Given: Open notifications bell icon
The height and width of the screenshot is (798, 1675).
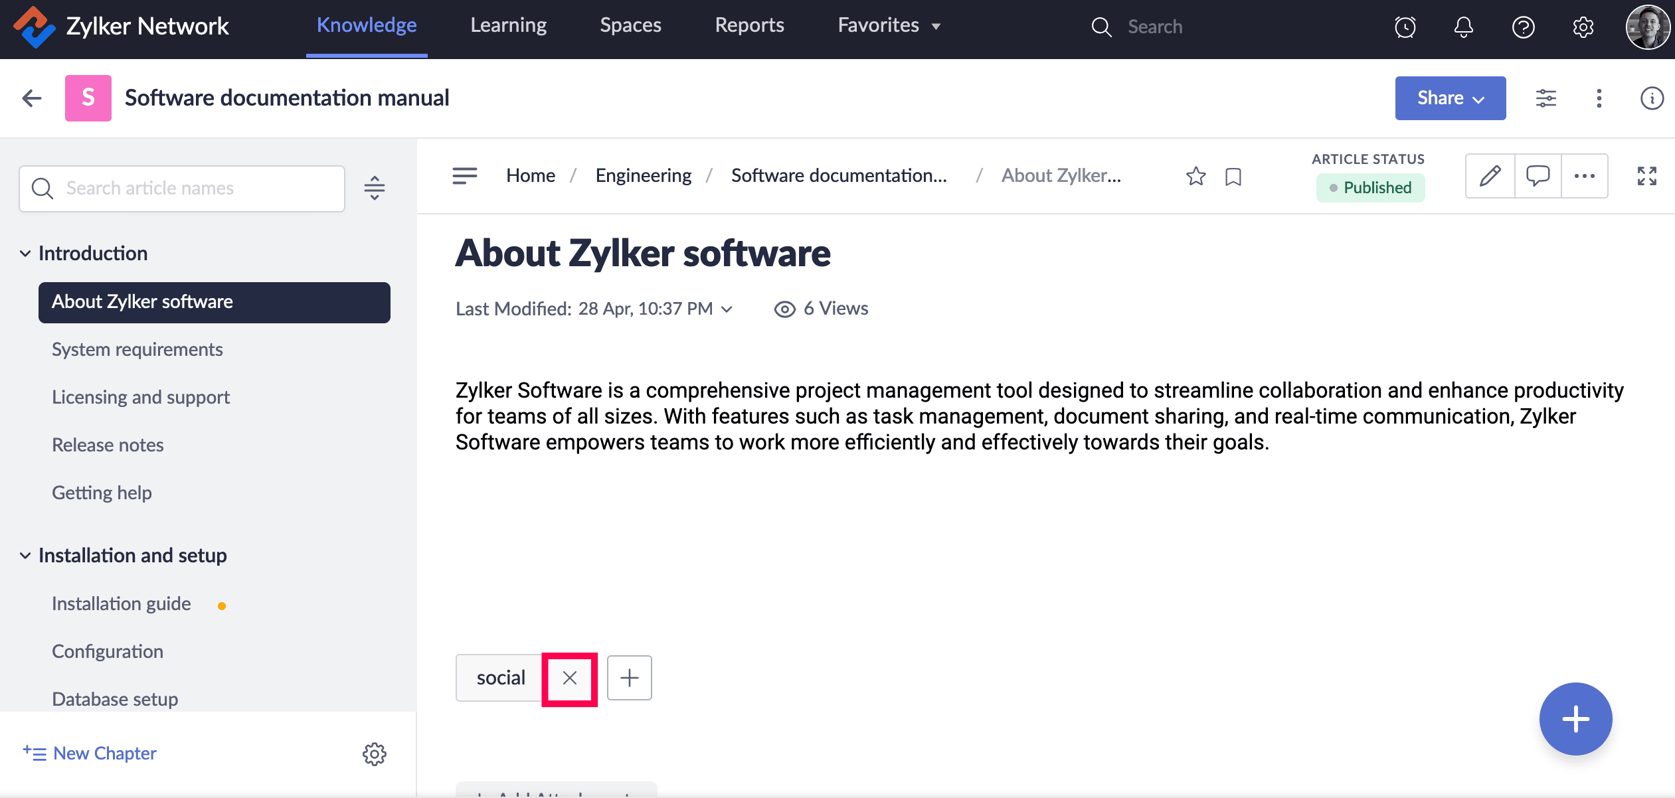Looking at the screenshot, I should [1463, 27].
